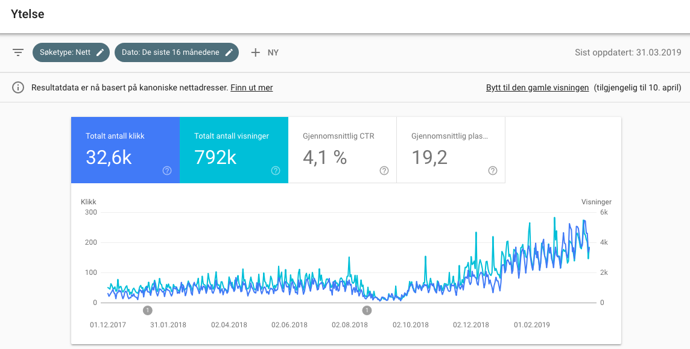This screenshot has height=349, width=690.
Task: Click the 02.12.2018 date label
Action: click(x=471, y=325)
